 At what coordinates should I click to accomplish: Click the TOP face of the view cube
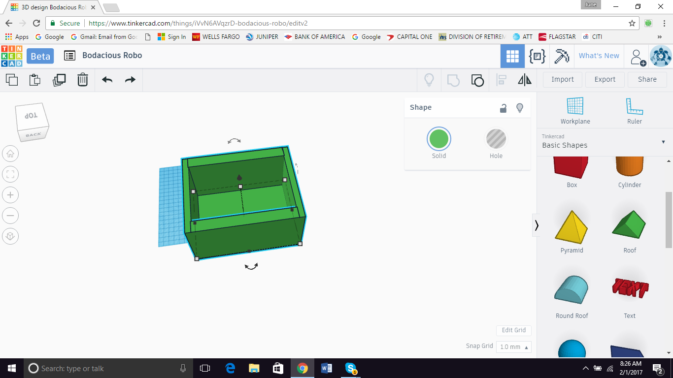[x=32, y=115]
